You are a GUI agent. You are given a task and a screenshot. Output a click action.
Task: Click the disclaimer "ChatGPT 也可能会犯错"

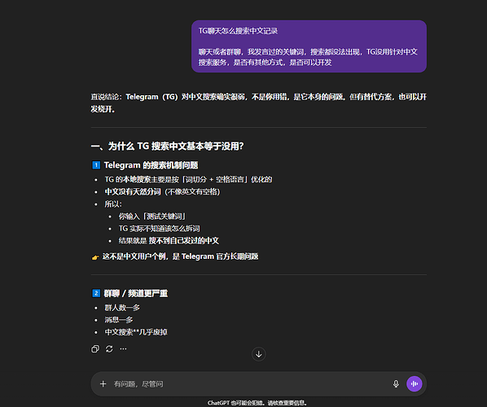click(235, 403)
